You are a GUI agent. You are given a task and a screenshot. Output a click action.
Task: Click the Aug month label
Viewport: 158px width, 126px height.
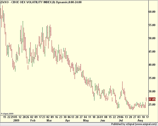click(140, 120)
